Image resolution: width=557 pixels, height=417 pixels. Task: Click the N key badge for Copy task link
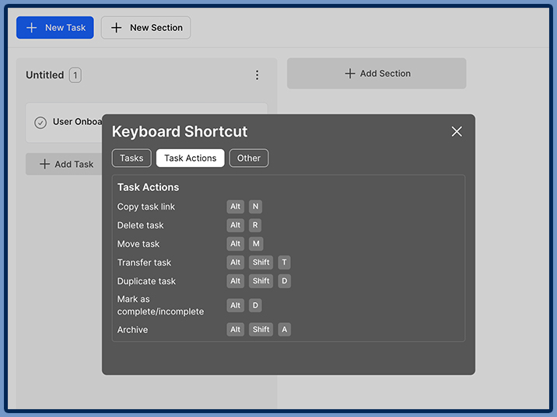pyautogui.click(x=255, y=207)
